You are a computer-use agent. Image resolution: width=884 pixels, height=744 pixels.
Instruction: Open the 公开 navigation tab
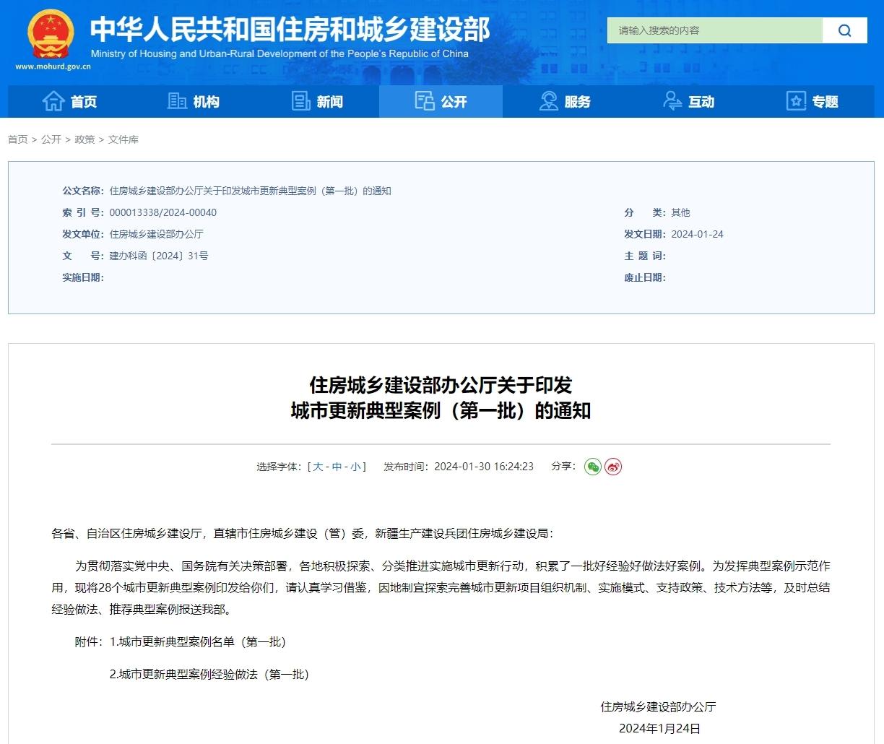[x=441, y=102]
